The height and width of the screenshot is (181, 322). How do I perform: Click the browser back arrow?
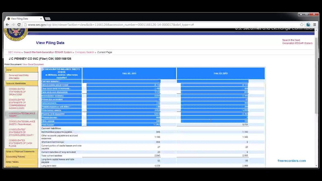7,25
